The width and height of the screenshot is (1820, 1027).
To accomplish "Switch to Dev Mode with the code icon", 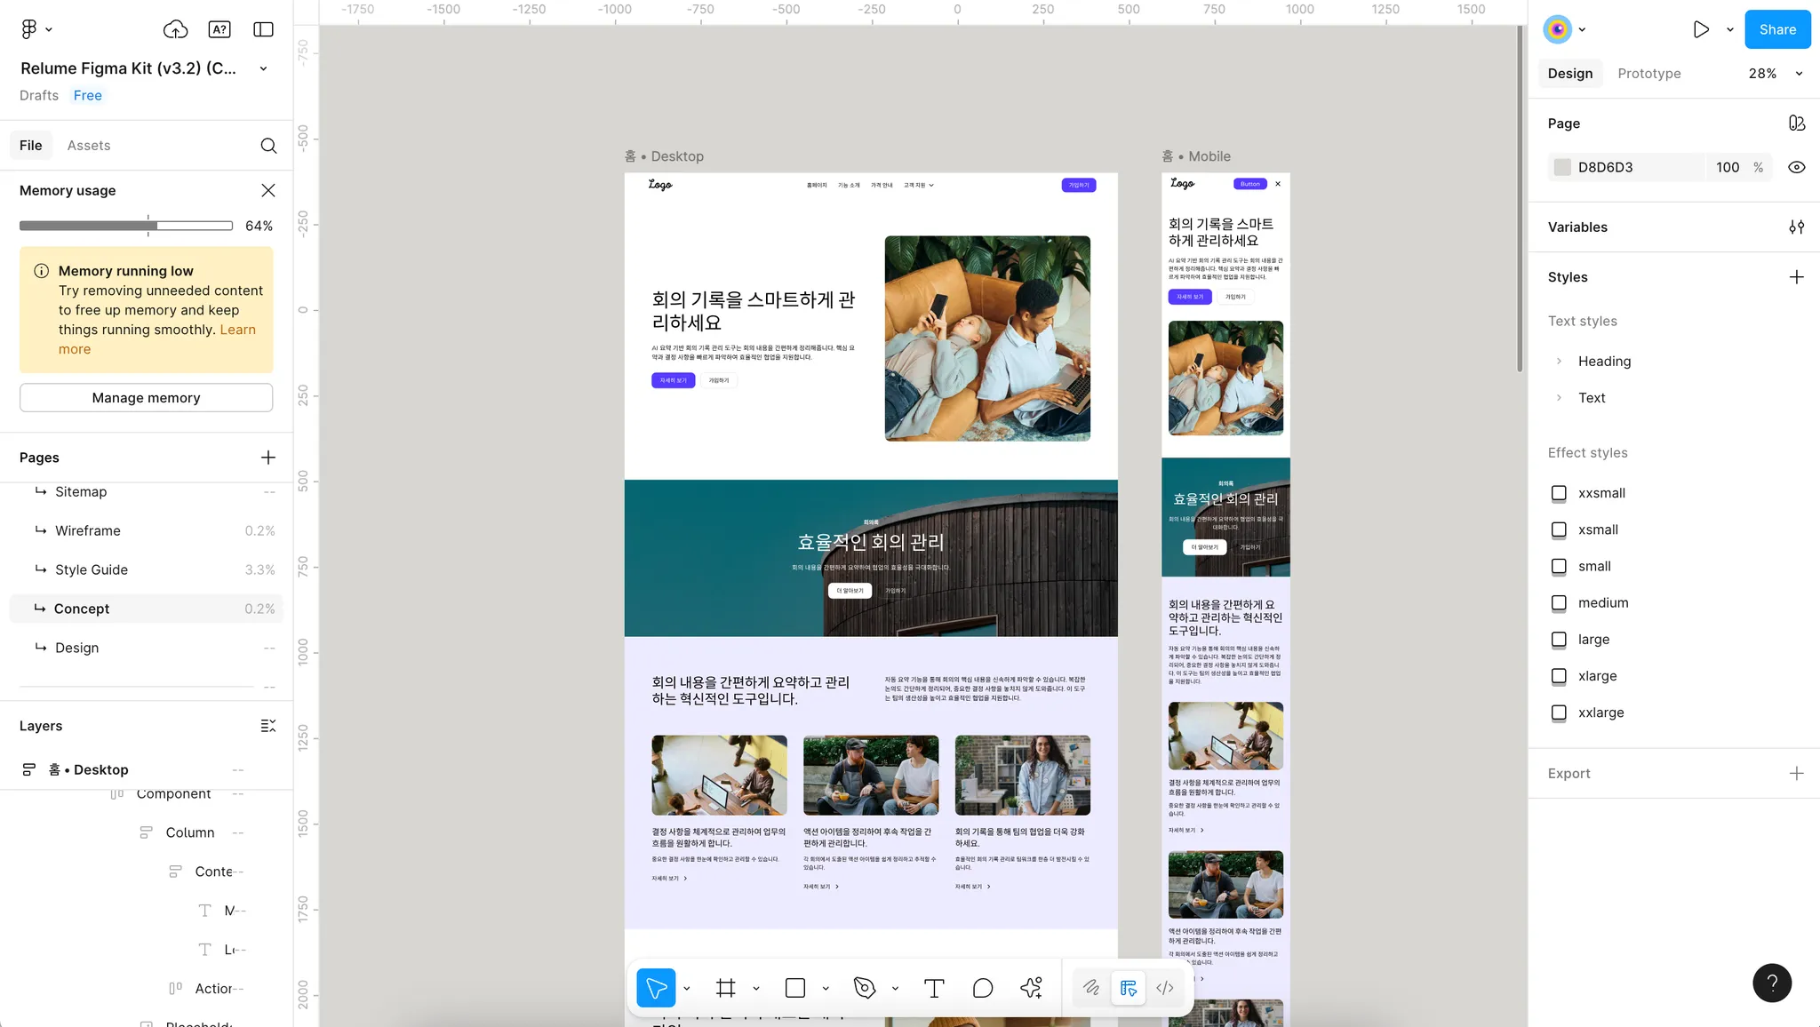I will pyautogui.click(x=1165, y=987).
